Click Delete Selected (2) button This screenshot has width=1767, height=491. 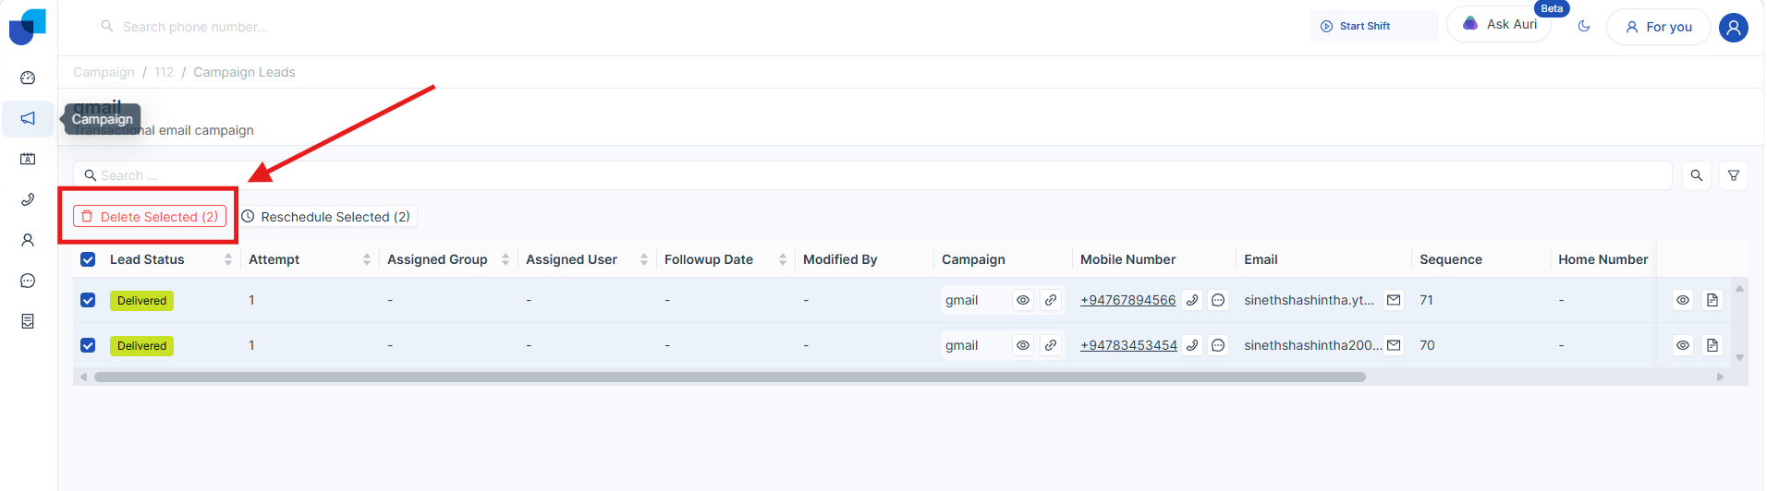(x=150, y=217)
